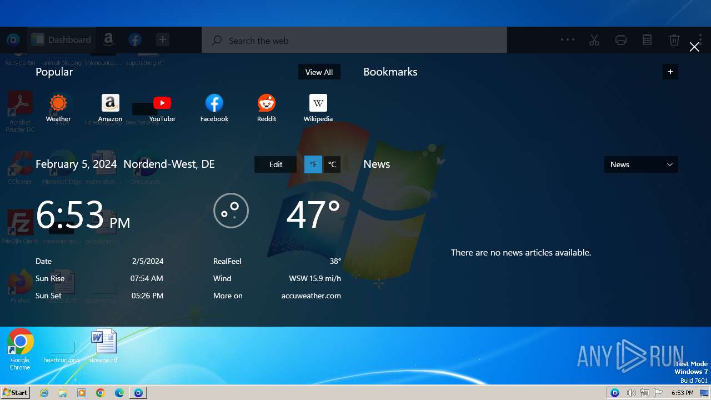
Task: Open the YouTube shortcut in Popular
Action: coord(162,108)
